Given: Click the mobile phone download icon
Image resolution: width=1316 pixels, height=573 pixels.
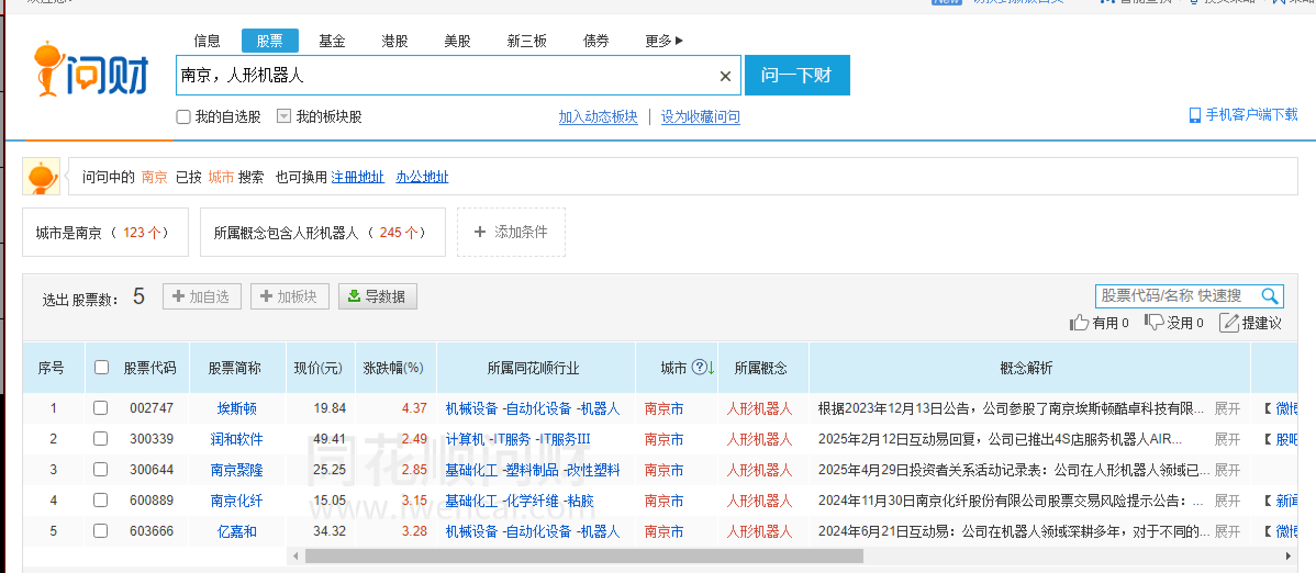Looking at the screenshot, I should (x=1195, y=115).
